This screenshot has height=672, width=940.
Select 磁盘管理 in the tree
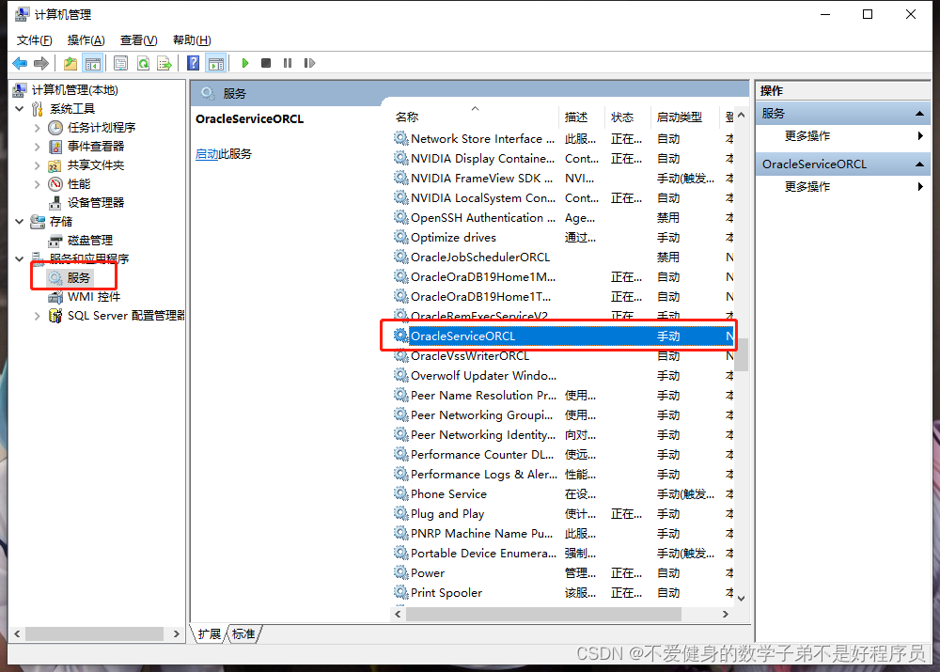point(90,241)
